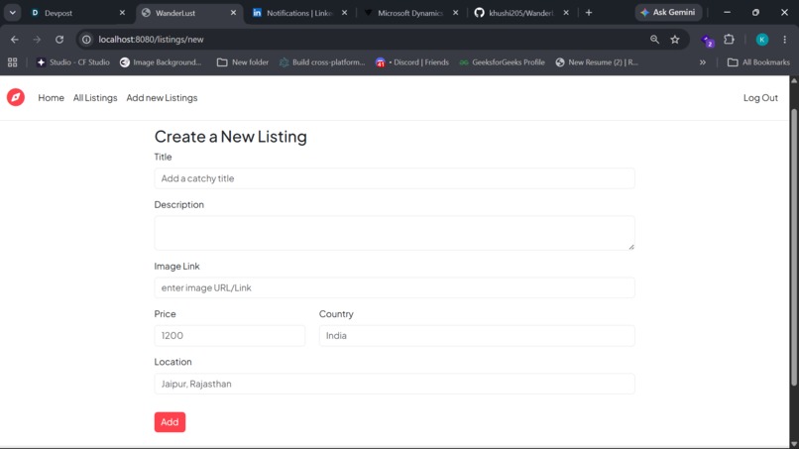Submit the form with Add button
Screen dimensions: 799x449
pos(170,422)
